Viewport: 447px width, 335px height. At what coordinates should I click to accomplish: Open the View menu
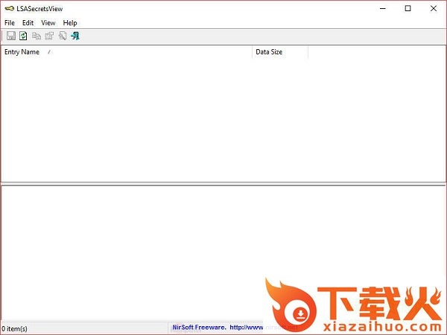[x=48, y=23]
